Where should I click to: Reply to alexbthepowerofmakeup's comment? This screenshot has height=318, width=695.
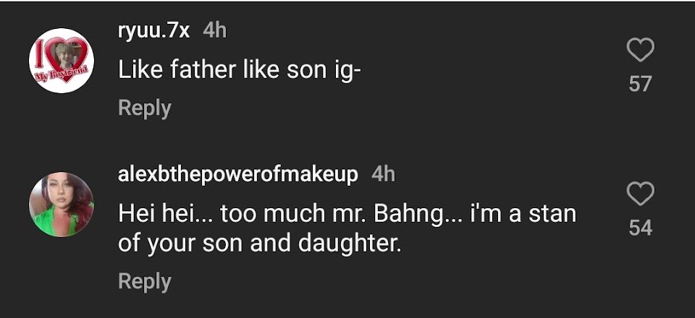[144, 281]
